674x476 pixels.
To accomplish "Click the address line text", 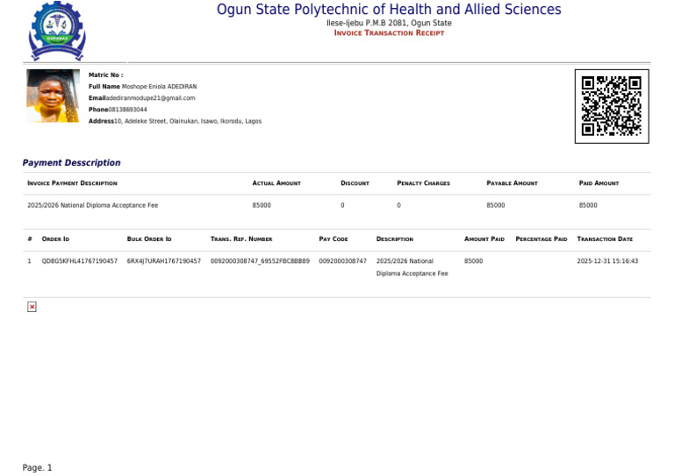I will pos(188,121).
